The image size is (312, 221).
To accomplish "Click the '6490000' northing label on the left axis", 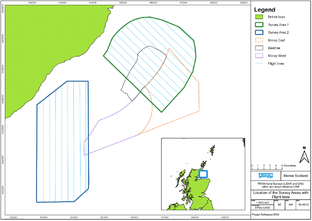I will [x=3, y=9].
